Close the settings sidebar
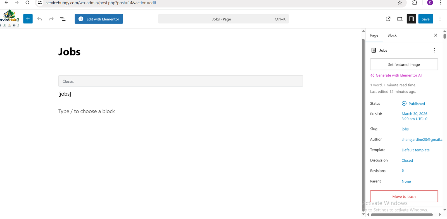The image size is (447, 219). (x=436, y=35)
